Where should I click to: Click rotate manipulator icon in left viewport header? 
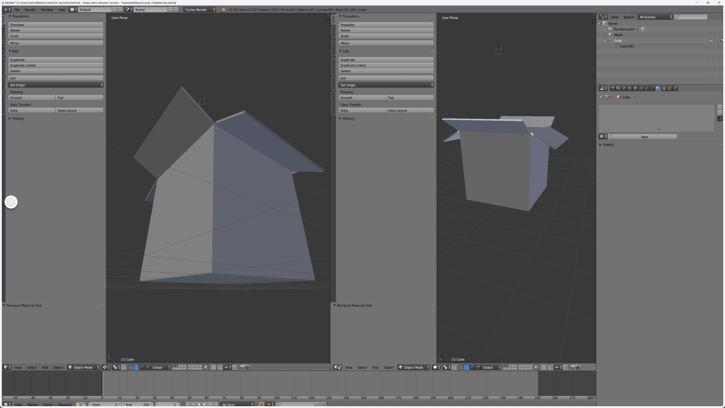tap(142, 367)
